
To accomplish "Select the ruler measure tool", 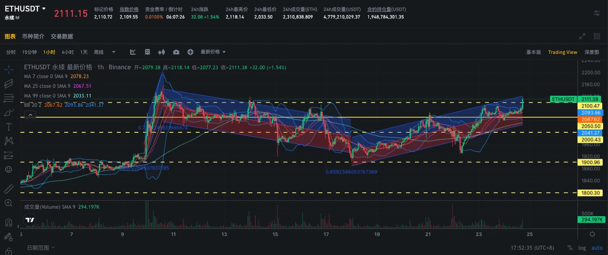I will 8,189.
